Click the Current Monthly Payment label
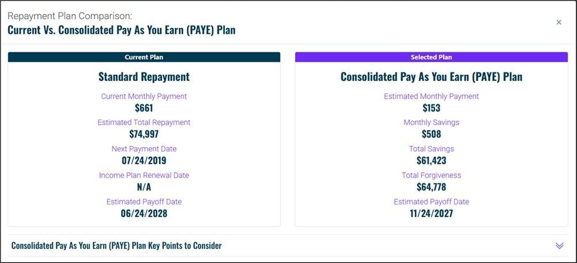 pos(144,96)
